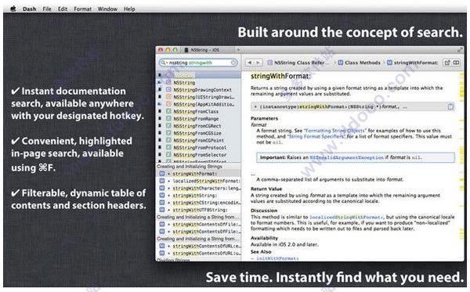Click the stringWithFormat: page heading

click(280, 76)
